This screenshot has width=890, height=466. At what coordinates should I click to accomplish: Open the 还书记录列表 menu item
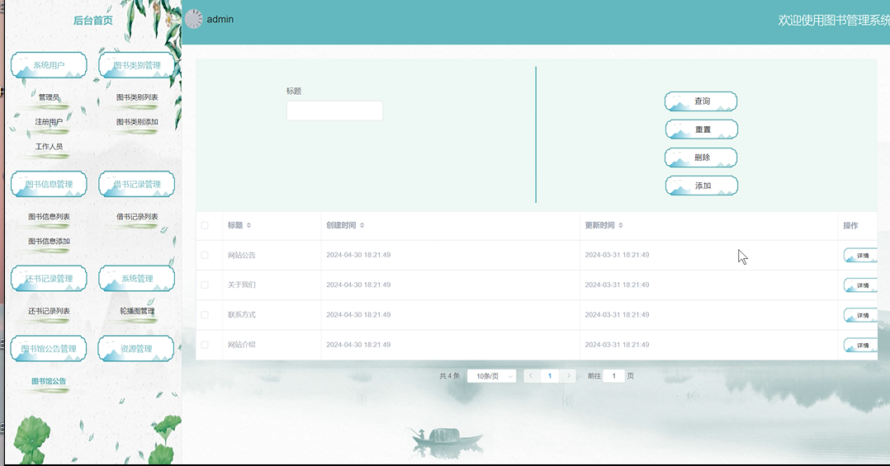click(49, 311)
